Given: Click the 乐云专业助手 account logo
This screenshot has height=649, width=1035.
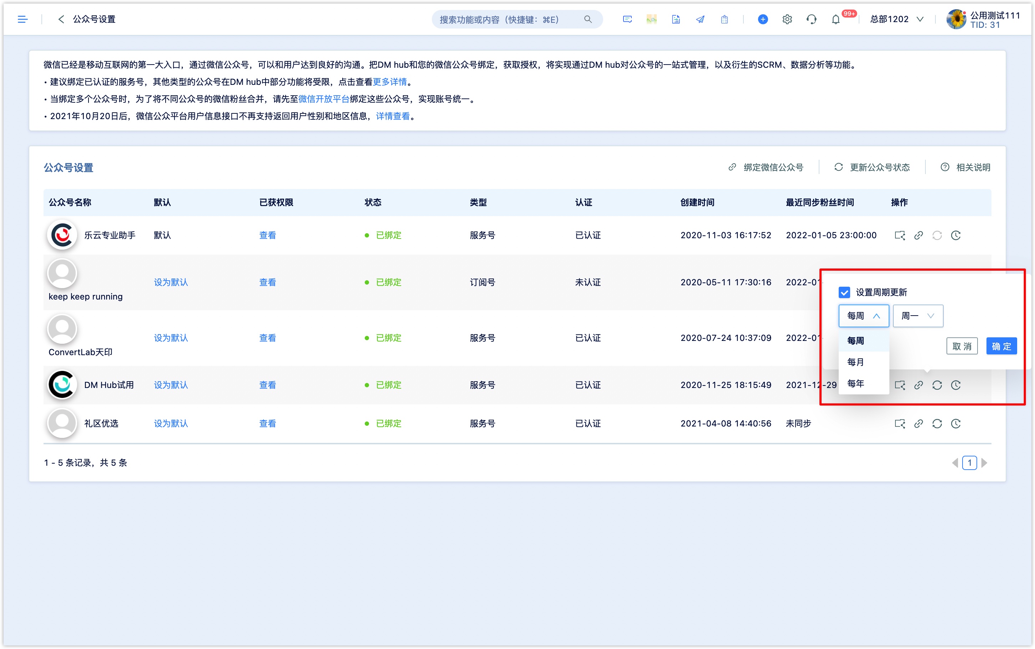Looking at the screenshot, I should 62,235.
